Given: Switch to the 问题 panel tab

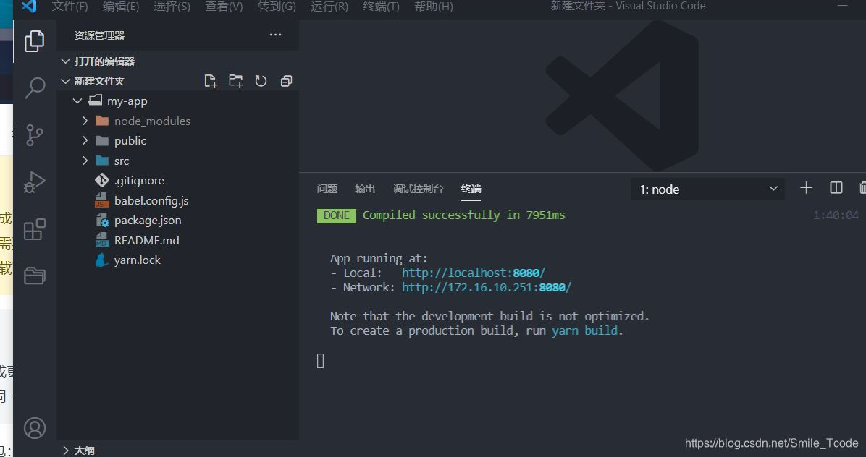Looking at the screenshot, I should [327, 189].
